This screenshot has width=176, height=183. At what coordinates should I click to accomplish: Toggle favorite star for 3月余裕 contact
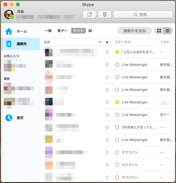click(107, 127)
